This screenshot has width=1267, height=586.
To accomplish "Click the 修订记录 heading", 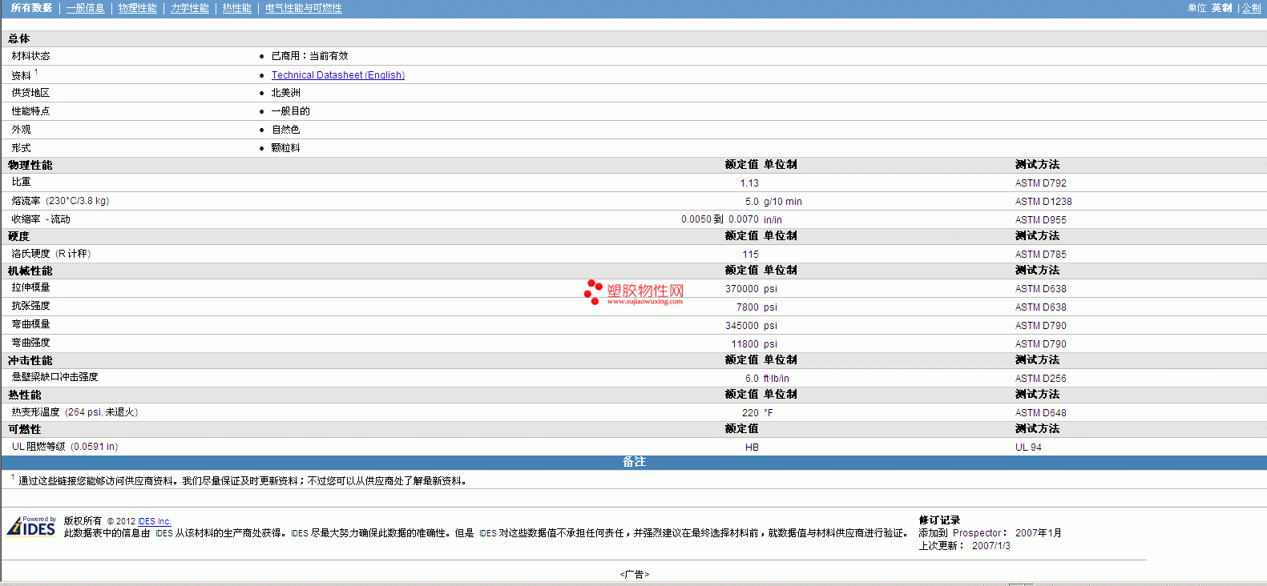I will (939, 520).
